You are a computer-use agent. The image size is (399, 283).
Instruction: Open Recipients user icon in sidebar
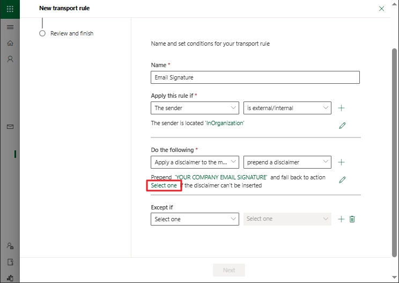point(10,59)
